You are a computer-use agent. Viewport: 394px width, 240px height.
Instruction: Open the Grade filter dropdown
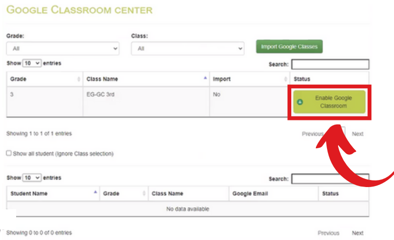(x=62, y=48)
